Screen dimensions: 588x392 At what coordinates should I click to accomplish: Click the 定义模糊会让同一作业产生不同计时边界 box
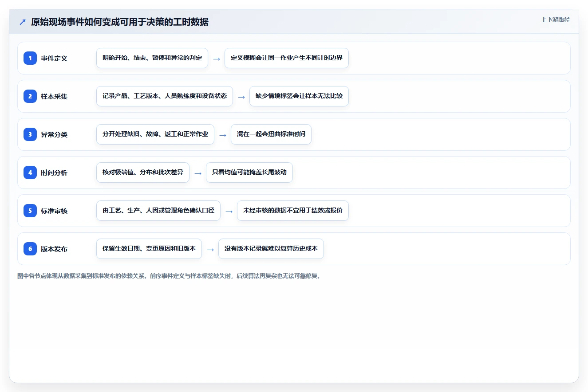287,58
